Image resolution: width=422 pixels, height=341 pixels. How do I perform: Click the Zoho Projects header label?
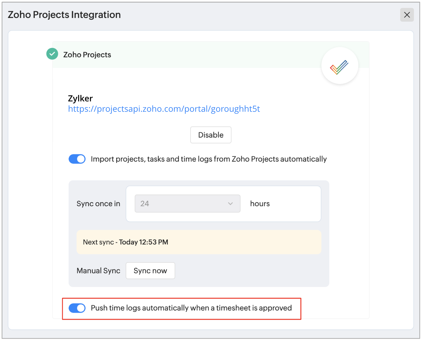pyautogui.click(x=87, y=55)
